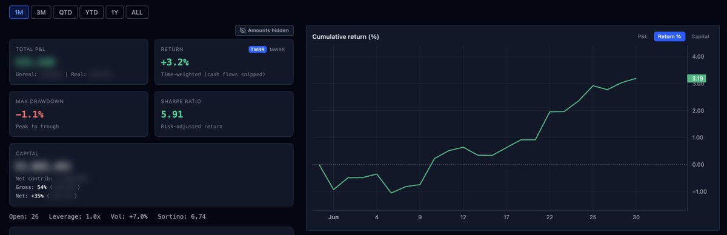Click the 4.00 y-axis label

pos(698,56)
